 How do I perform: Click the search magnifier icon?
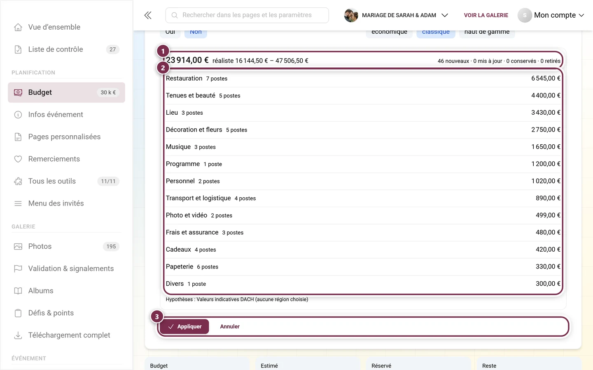175,15
